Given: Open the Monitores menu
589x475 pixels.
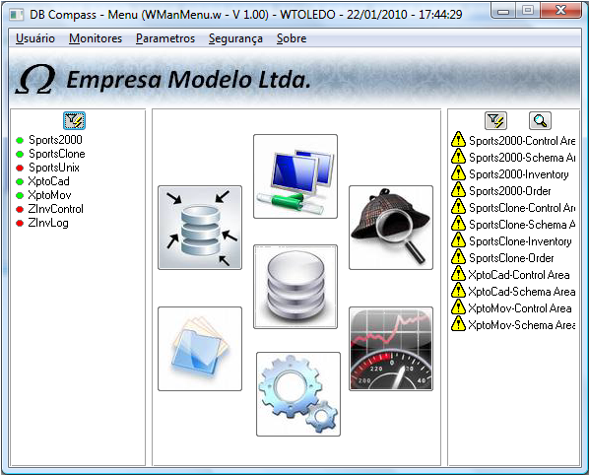Looking at the screenshot, I should tap(96, 38).
